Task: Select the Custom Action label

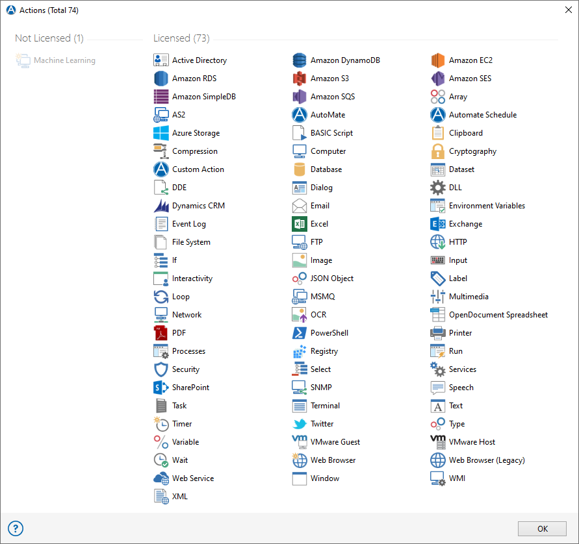Action: point(198,169)
